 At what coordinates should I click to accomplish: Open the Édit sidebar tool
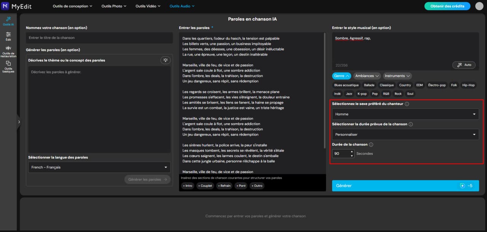(8, 37)
